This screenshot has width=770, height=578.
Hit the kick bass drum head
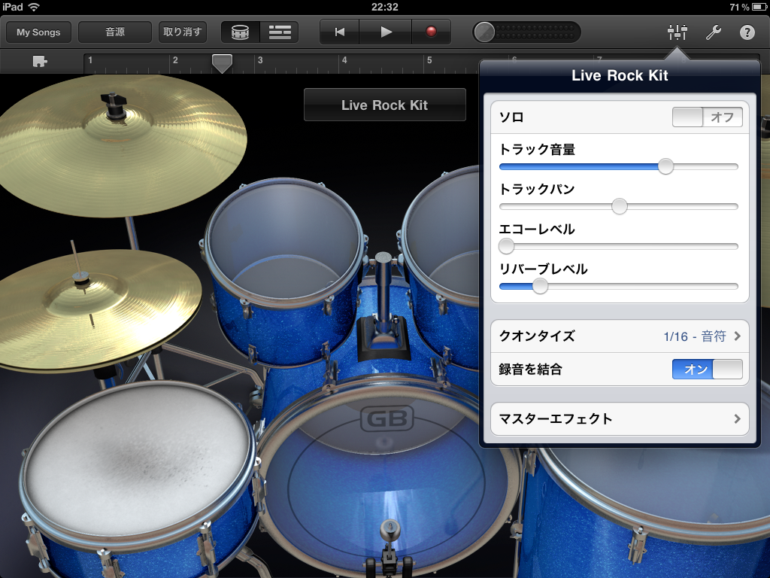tap(388, 476)
